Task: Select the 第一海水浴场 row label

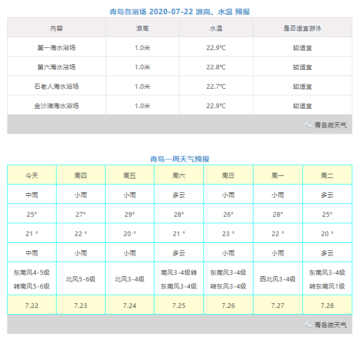Action: point(57,48)
